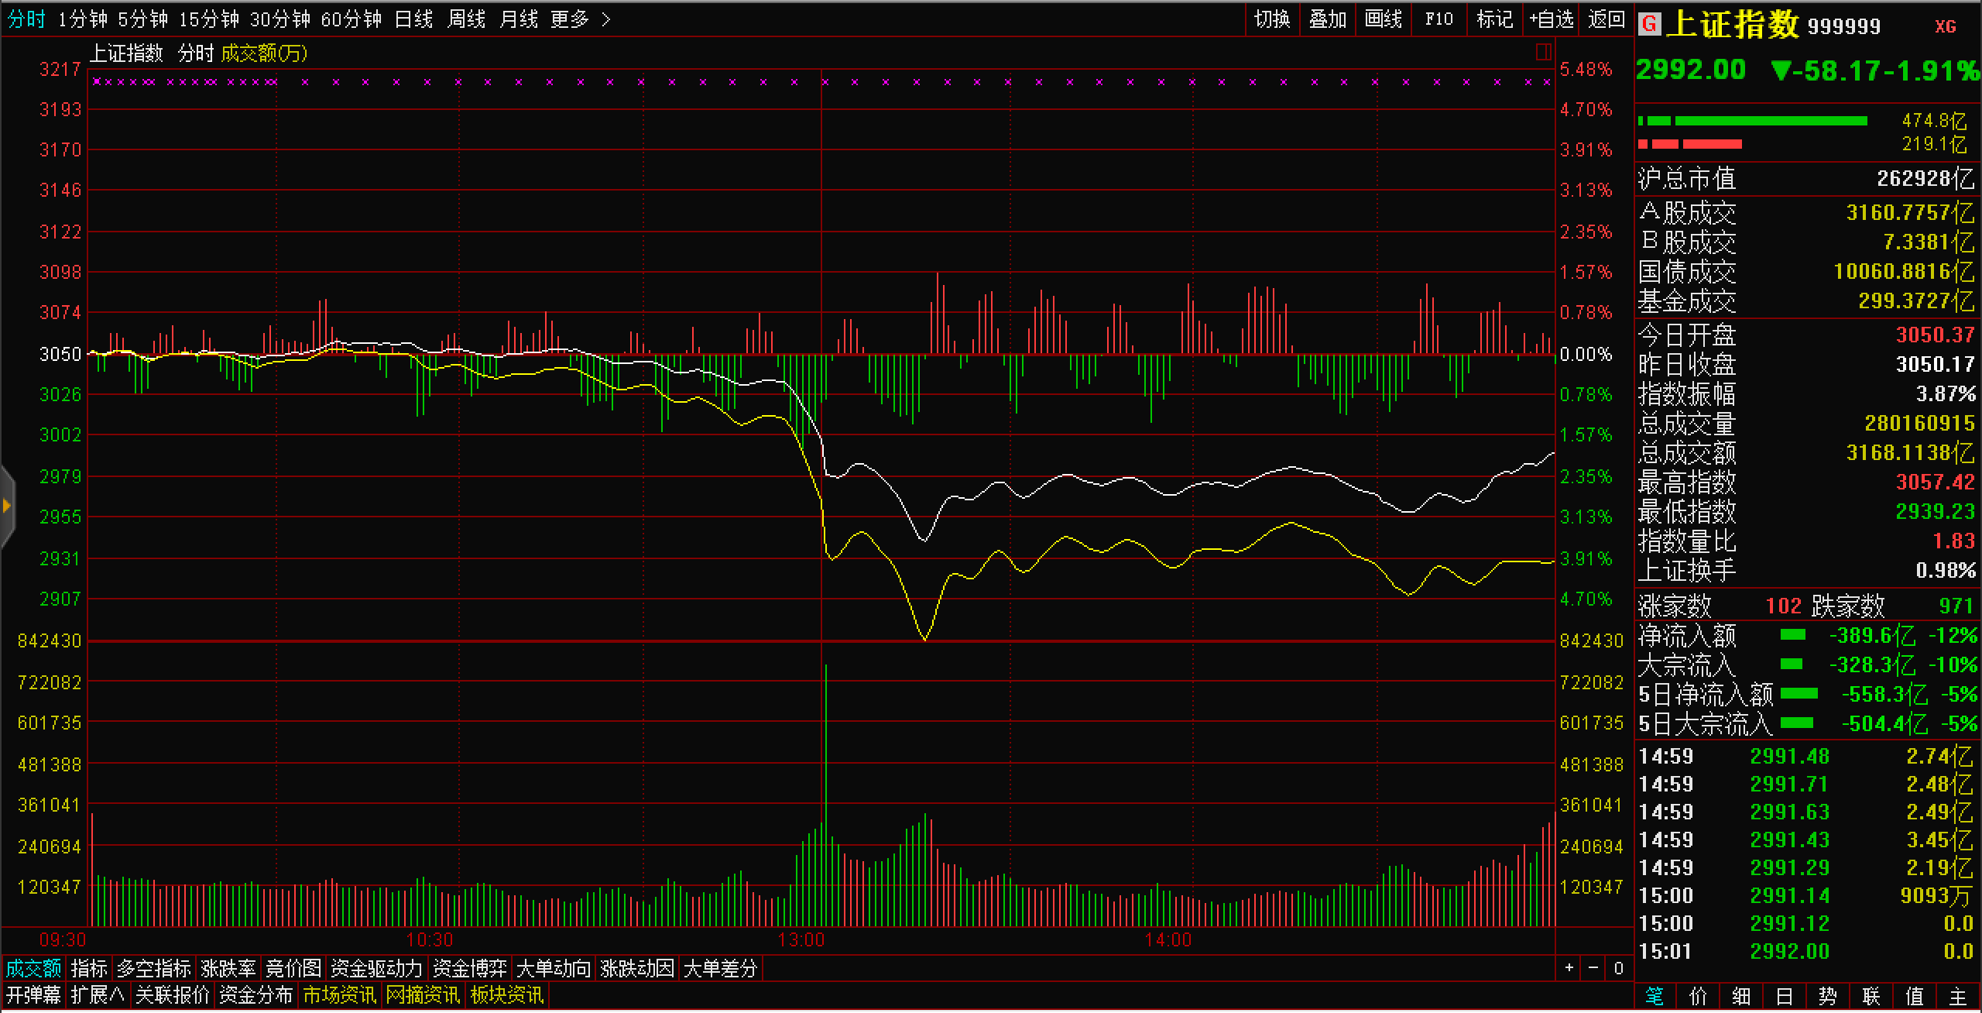Open the 价 tab in the tick panel
The width and height of the screenshot is (1982, 1013).
[x=1697, y=996]
